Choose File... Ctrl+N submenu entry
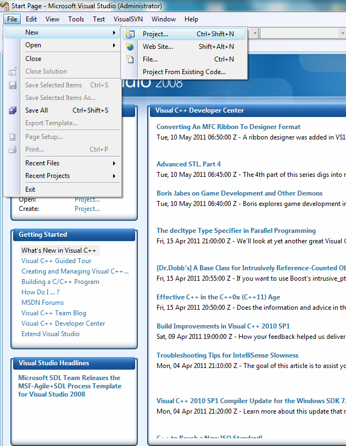 click(x=184, y=59)
